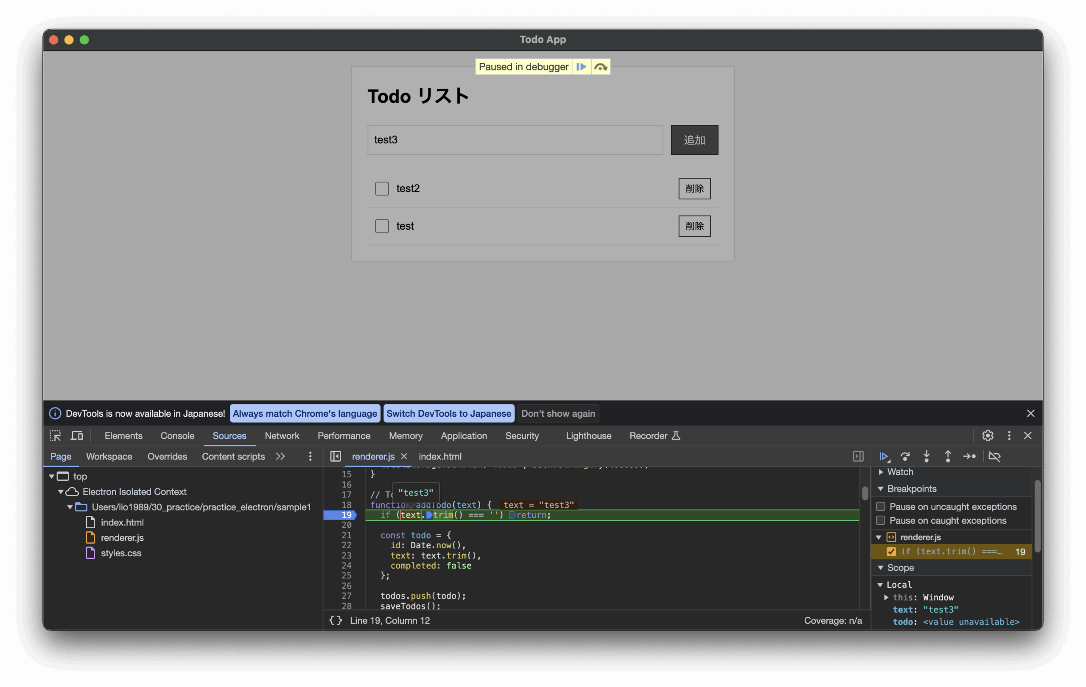
Task: Enable Pause on uncaught exceptions
Action: point(880,507)
